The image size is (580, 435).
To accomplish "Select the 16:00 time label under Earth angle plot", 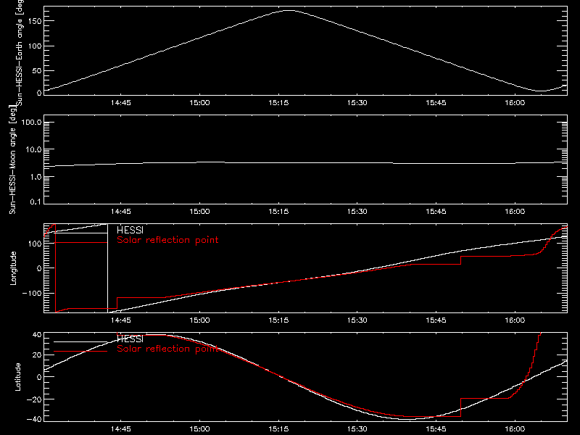I will point(515,102).
